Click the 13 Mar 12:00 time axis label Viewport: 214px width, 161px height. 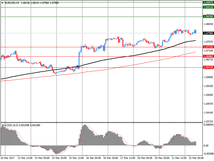point(25,158)
